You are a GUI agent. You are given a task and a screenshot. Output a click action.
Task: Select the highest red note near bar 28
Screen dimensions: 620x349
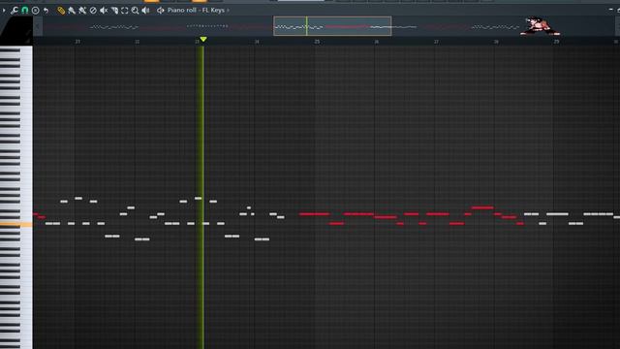482,207
